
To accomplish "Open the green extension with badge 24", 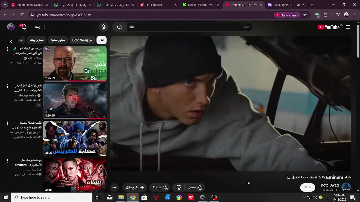I will [317, 15].
